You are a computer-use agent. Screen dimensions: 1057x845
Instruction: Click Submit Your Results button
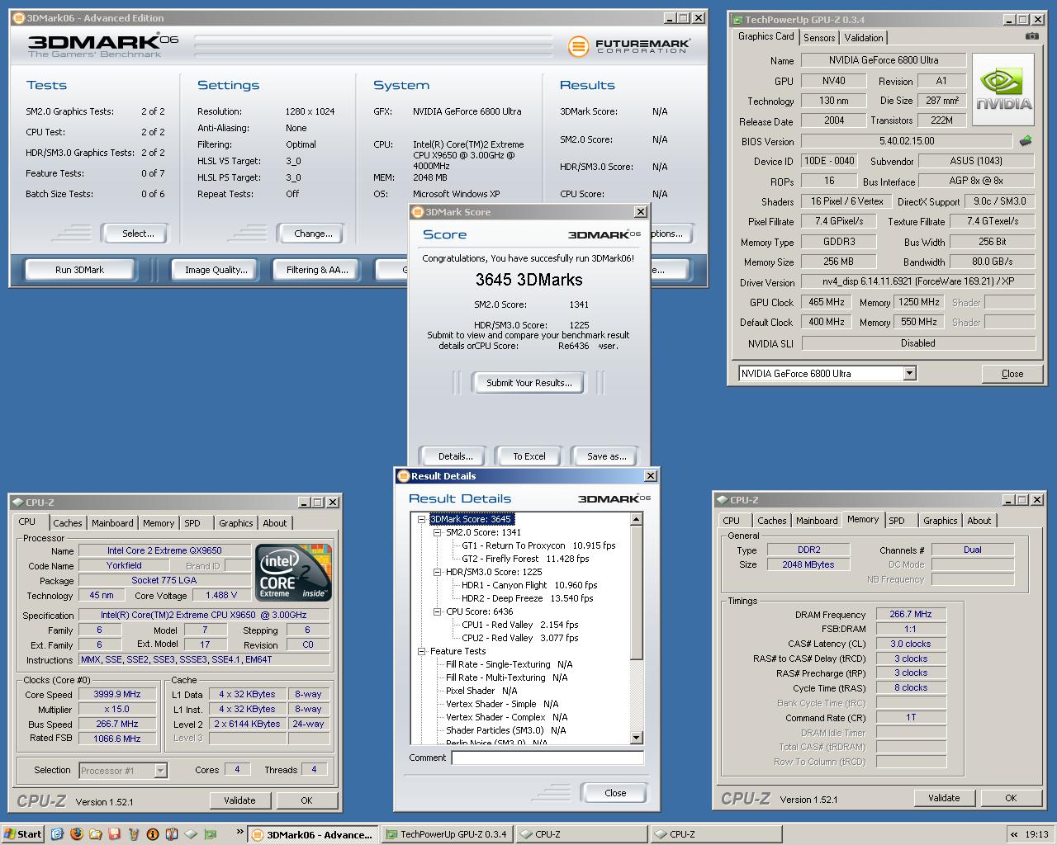pos(528,383)
